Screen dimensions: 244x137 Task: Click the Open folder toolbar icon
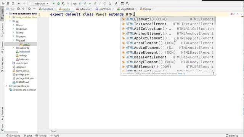(x=3, y=3)
